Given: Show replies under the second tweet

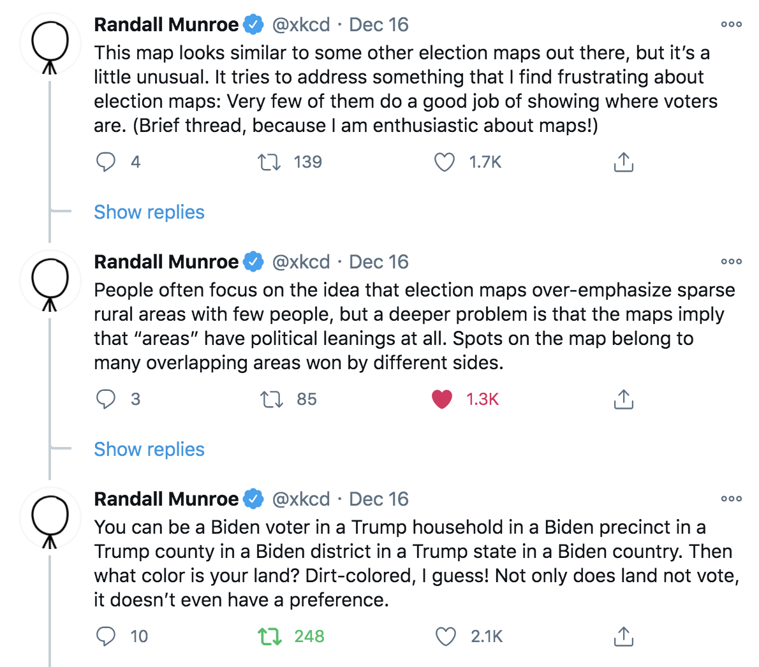Looking at the screenshot, I should pyautogui.click(x=149, y=450).
